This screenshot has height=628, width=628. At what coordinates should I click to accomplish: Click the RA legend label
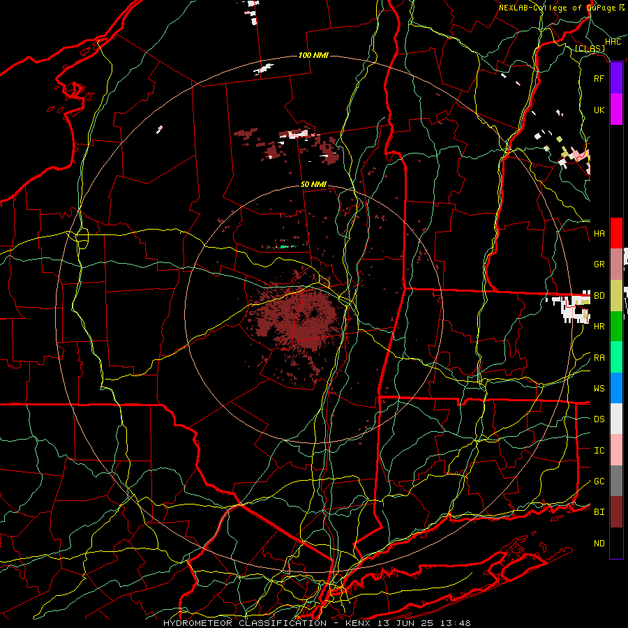[599, 358]
